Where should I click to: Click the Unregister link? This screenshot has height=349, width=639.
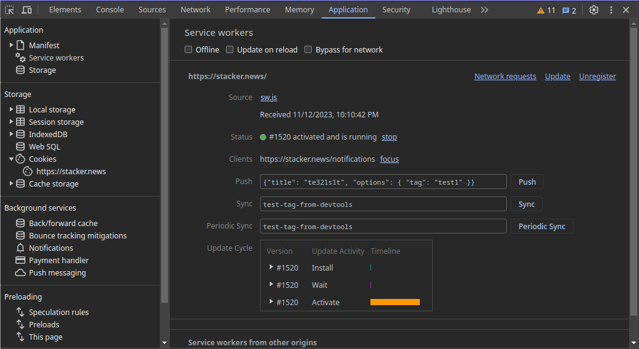[597, 77]
